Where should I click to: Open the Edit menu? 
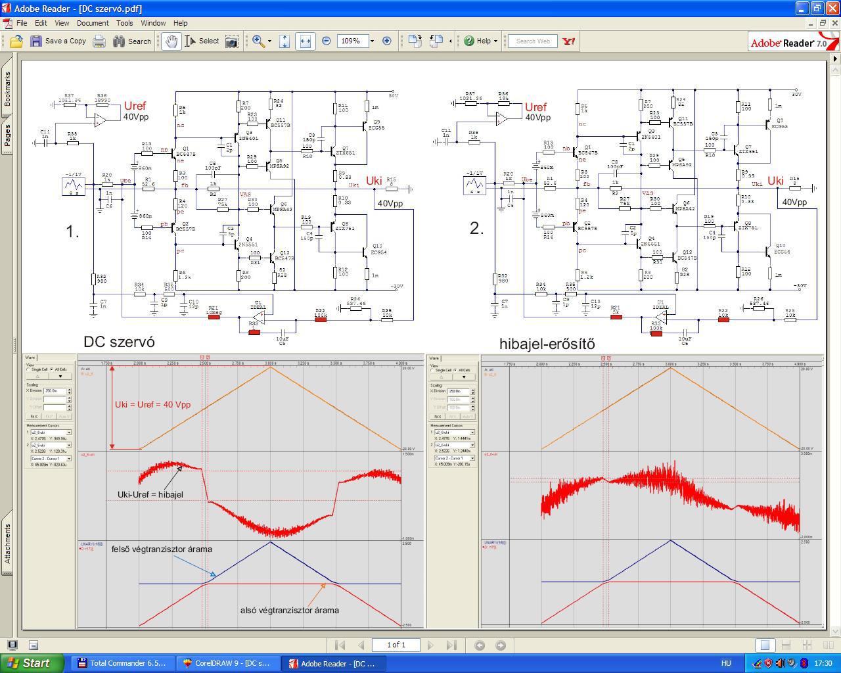(41, 23)
